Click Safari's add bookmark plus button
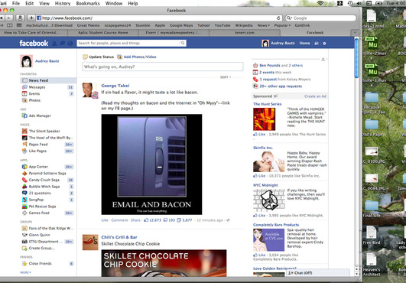This screenshot has height=283, width=406. click(31, 18)
